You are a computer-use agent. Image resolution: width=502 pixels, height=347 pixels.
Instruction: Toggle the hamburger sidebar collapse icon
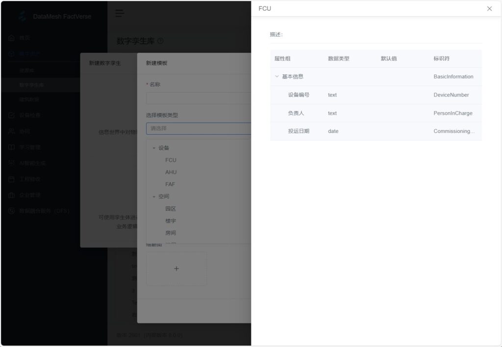pyautogui.click(x=120, y=14)
